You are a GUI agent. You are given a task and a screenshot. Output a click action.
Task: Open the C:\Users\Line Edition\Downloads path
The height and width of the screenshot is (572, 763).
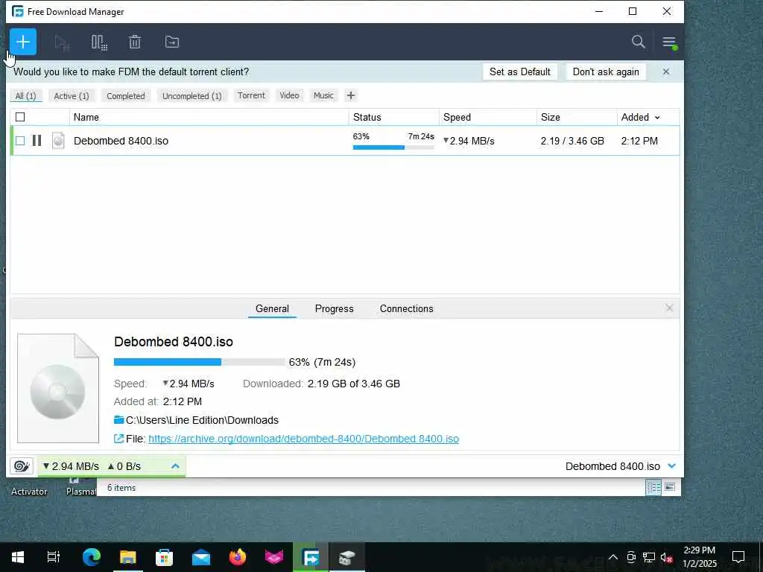pyautogui.click(x=202, y=420)
